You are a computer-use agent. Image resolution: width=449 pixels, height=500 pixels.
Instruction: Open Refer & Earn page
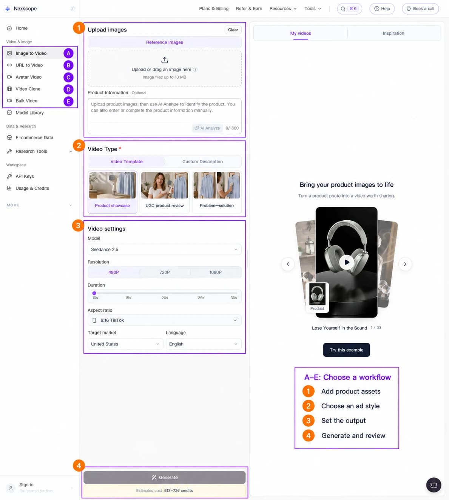pos(249,9)
